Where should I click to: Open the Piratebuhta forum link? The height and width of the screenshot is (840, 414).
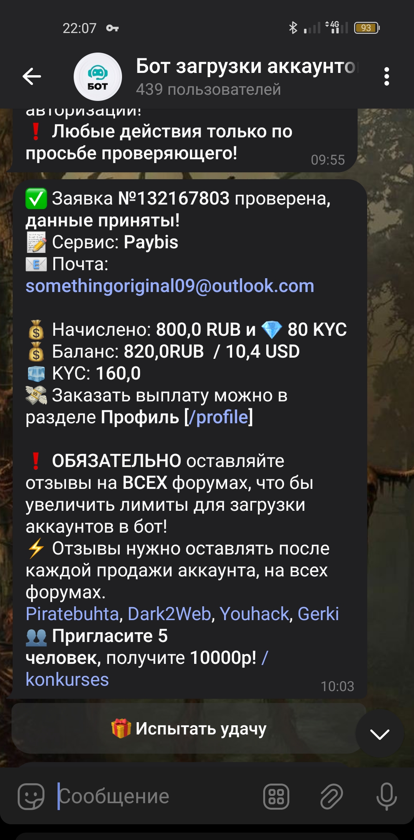point(72,614)
